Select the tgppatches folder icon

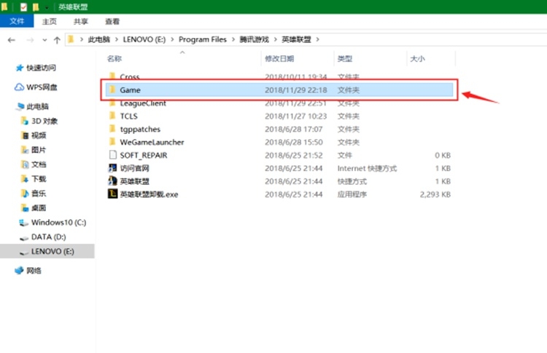point(112,129)
